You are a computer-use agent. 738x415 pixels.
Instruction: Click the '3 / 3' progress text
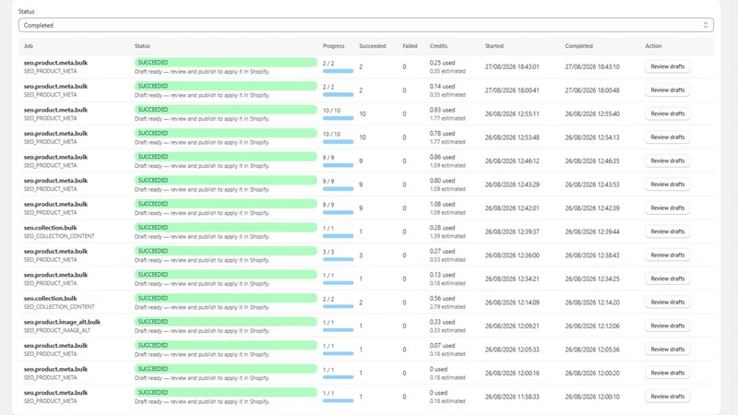pos(328,252)
